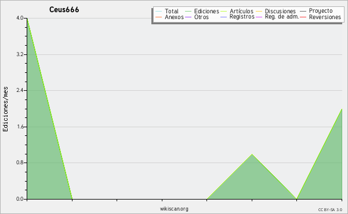The height and width of the screenshot is (214, 348).
Task: Click the Ediciones/mes axis label
Action: point(5,109)
